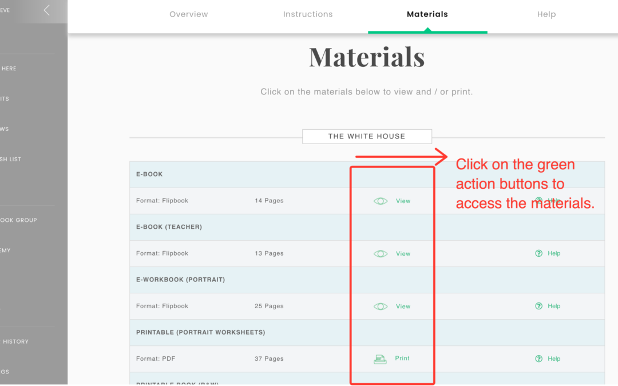This screenshot has width=618, height=386.
Task: Click the Help text in the 25-page Flipbook row
Action: [554, 306]
